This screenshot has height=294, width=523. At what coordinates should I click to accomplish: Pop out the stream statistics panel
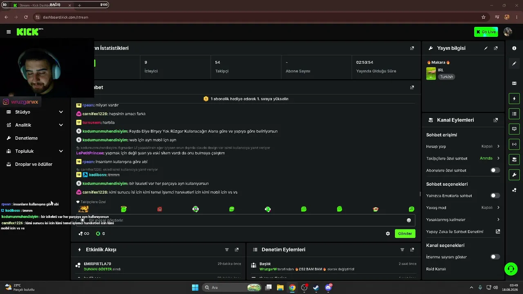coord(412,48)
